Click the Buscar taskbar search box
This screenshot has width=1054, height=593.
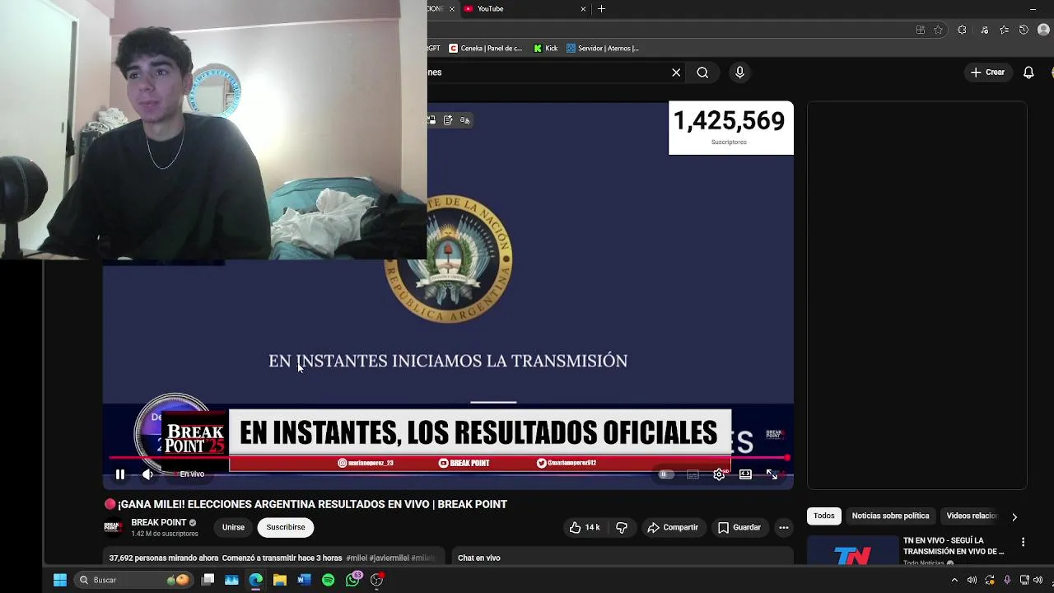pos(133,580)
